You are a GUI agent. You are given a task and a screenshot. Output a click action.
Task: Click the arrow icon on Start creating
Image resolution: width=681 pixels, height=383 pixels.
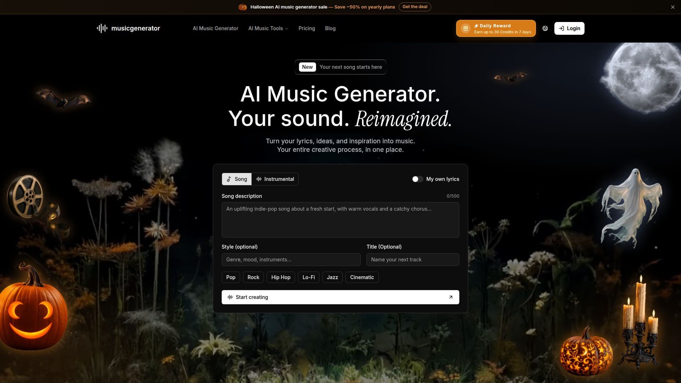[450, 297]
